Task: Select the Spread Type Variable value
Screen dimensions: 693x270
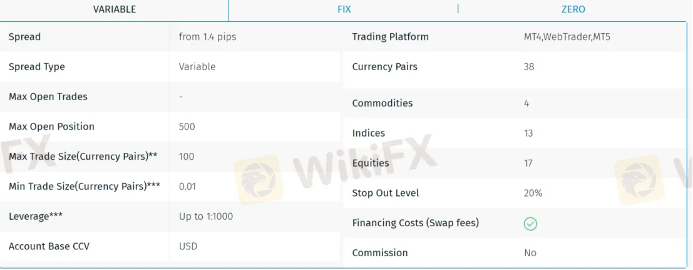Action: (x=197, y=67)
